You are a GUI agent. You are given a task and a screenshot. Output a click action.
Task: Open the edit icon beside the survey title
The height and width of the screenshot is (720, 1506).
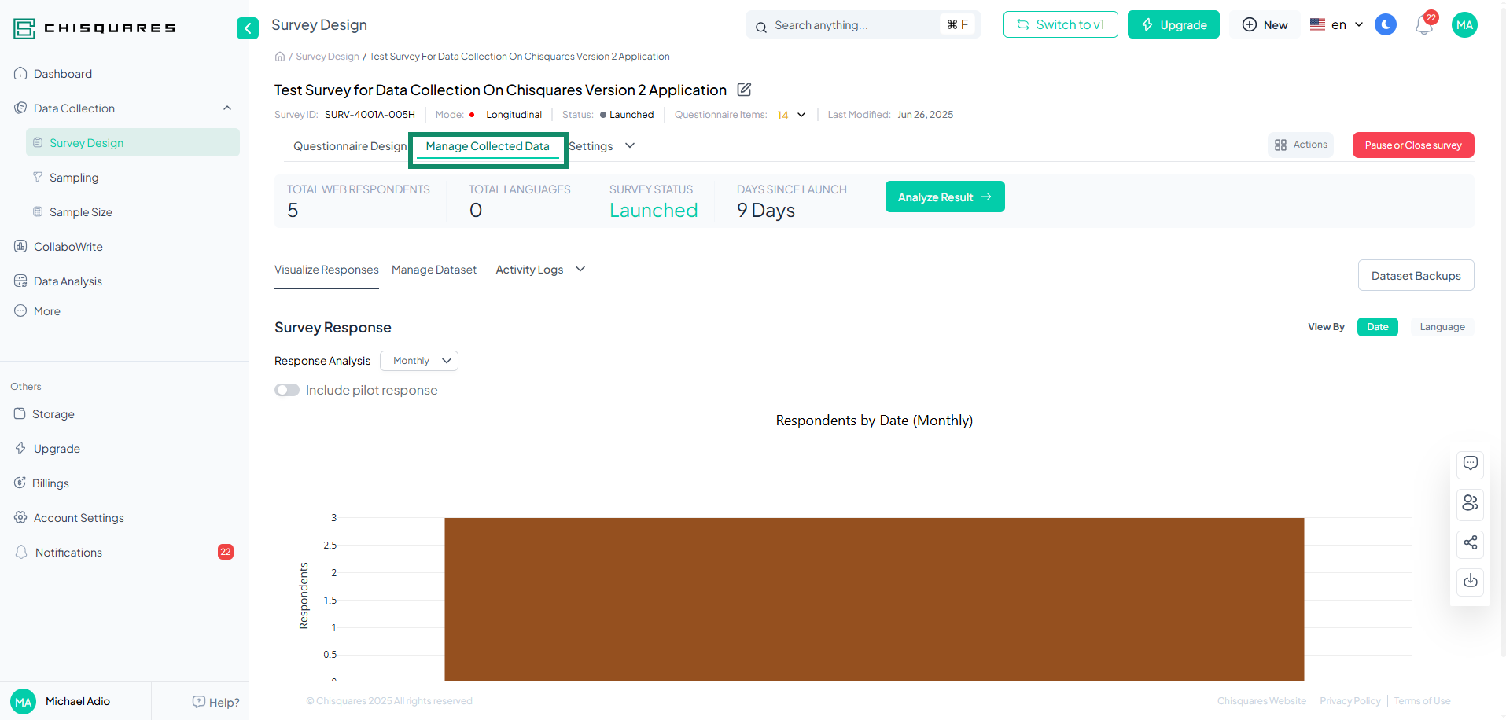743,90
